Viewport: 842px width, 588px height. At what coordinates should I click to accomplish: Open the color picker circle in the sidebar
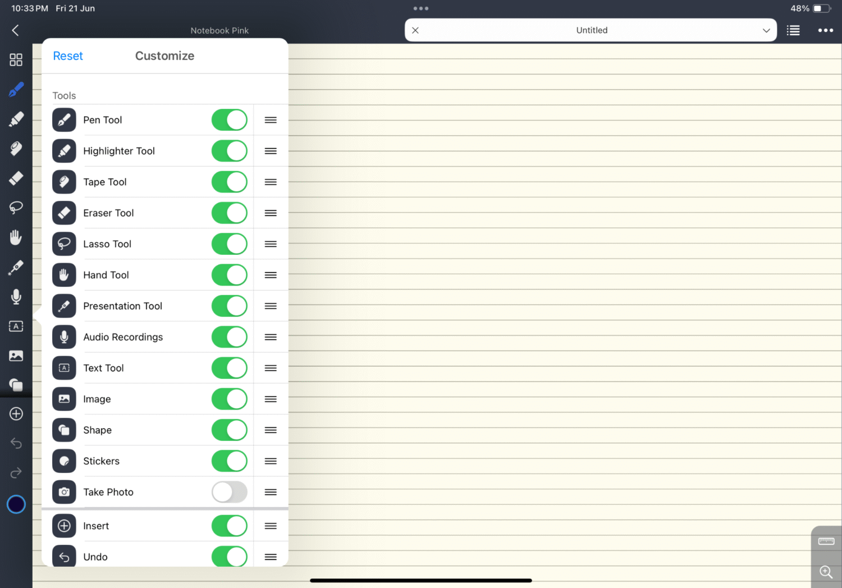(x=16, y=504)
